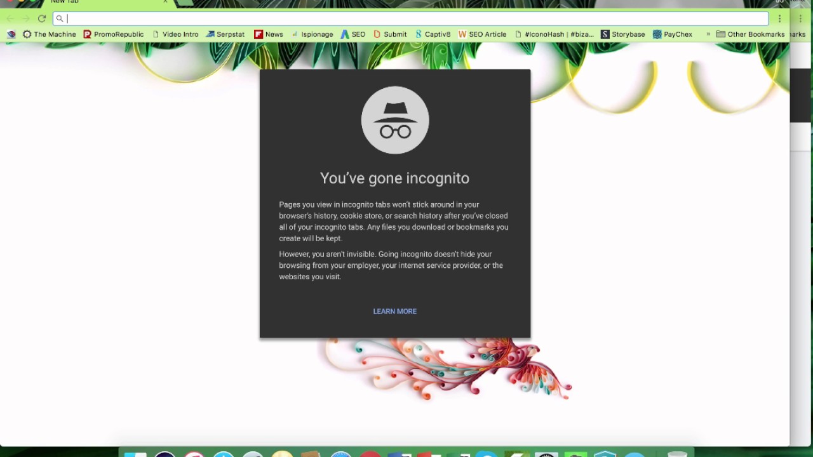Image resolution: width=813 pixels, height=457 pixels.
Task: Open the News bookmark
Action: (x=269, y=34)
